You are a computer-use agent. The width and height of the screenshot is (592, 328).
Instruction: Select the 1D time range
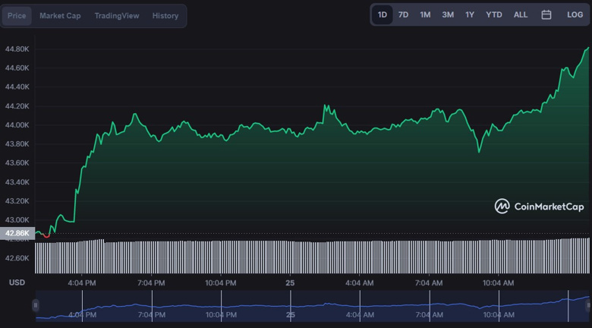383,14
